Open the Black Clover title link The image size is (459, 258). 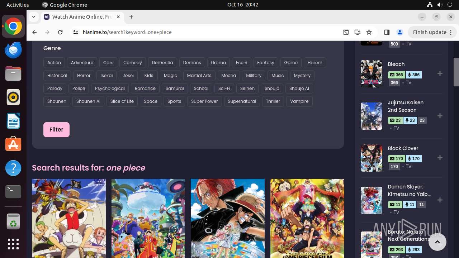(403, 148)
